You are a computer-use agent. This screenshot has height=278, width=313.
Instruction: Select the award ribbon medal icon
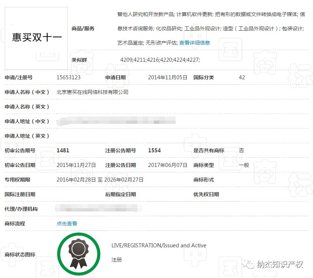[78, 251]
